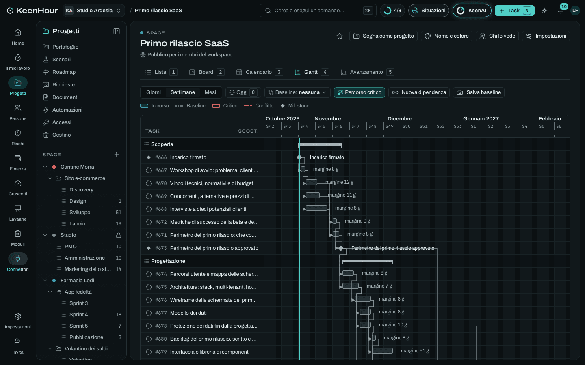Open Finanza wallet icon
Viewport: 585px width, 365px height.
(18, 158)
